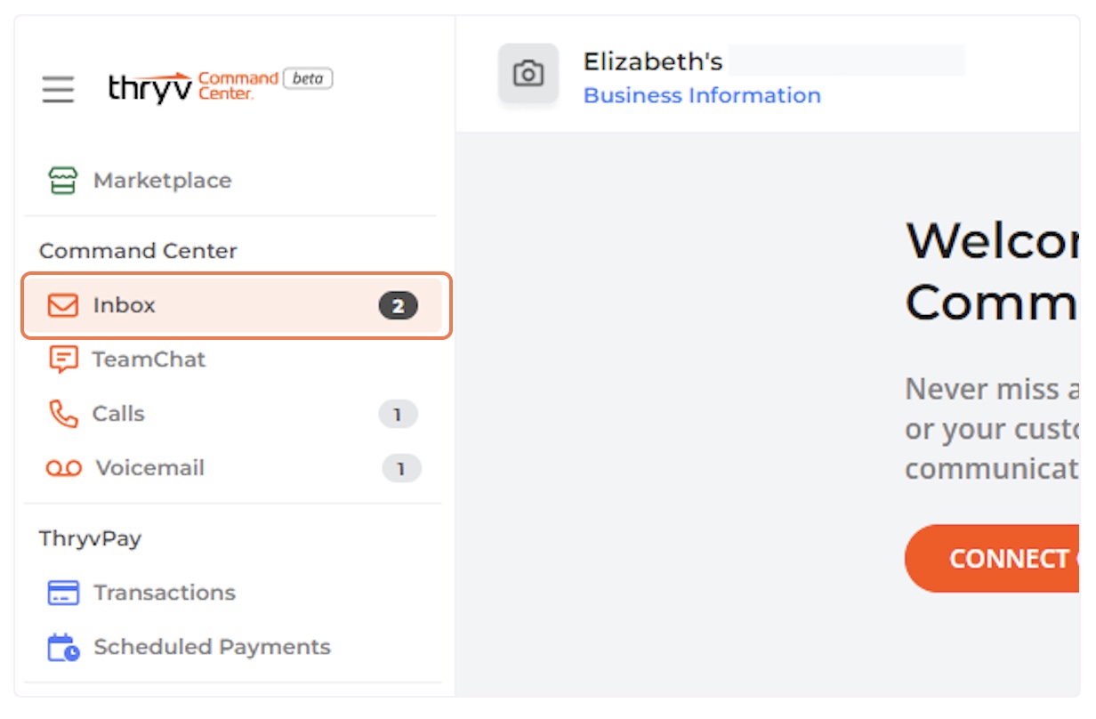Open the hamburger navigation menu

(58, 89)
